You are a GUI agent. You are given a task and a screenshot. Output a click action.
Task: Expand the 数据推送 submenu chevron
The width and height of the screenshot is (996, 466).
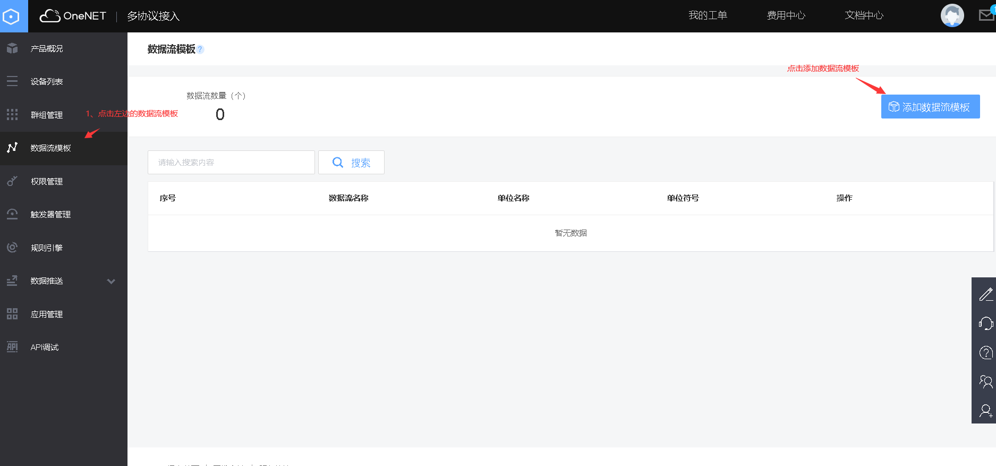tap(111, 281)
